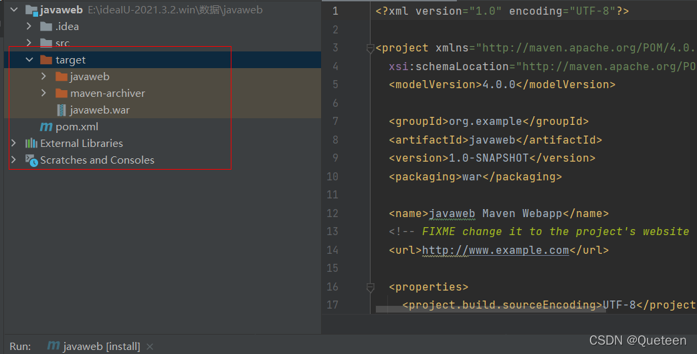Click the xml version declaration line
This screenshot has height=354, width=697.
click(x=502, y=11)
